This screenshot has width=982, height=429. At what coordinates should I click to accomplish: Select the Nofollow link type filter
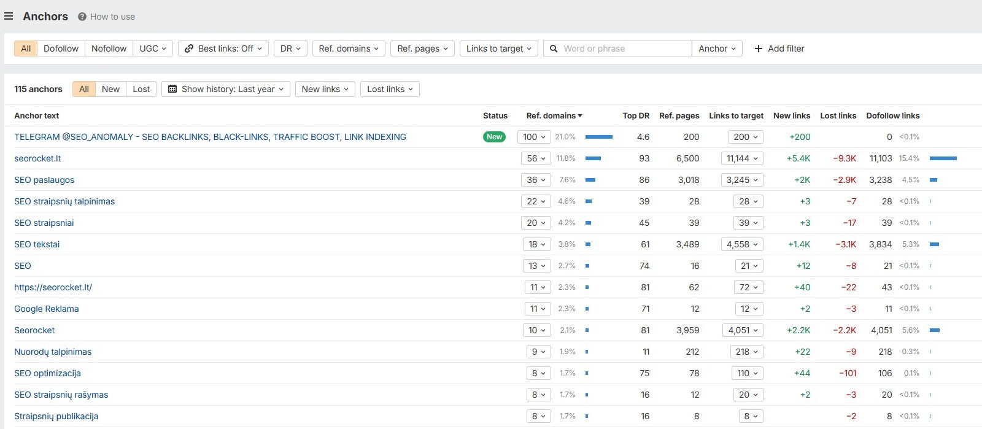[109, 48]
